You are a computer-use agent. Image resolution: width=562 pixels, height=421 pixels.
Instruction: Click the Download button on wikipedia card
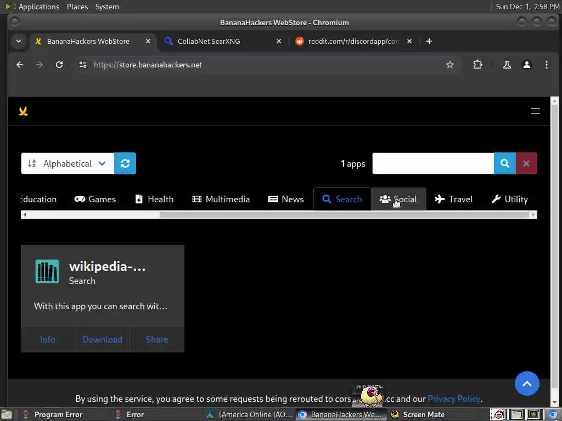[x=103, y=339]
